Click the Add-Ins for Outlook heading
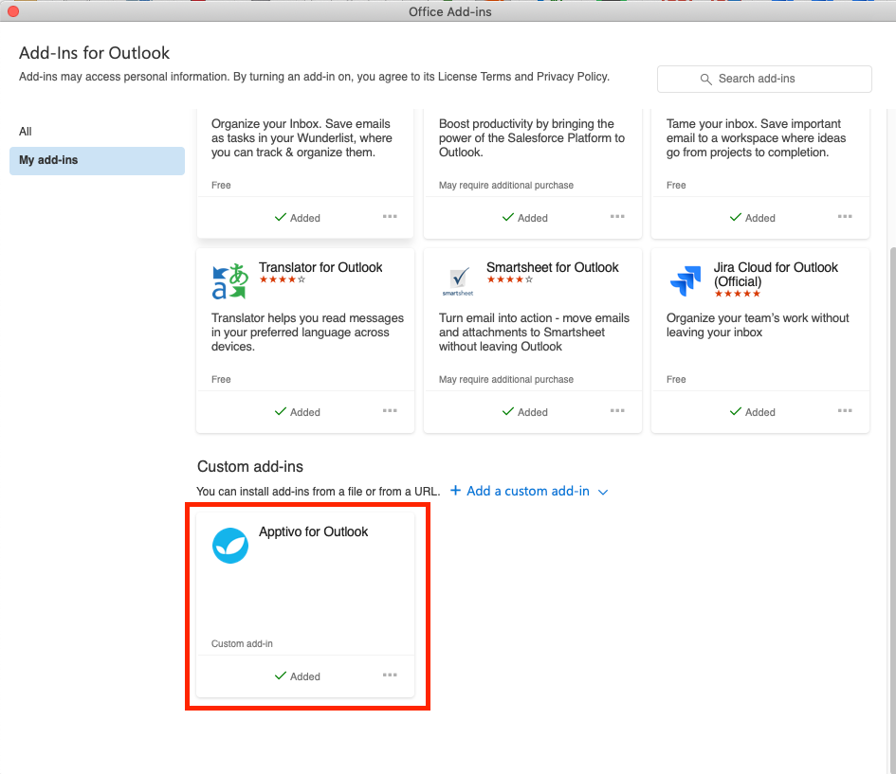This screenshot has width=896, height=774. click(x=94, y=53)
